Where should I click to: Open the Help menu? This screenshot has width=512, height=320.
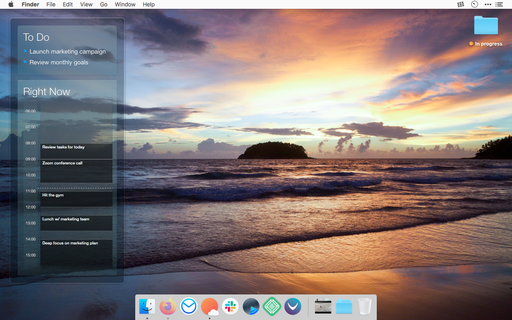pos(149,4)
